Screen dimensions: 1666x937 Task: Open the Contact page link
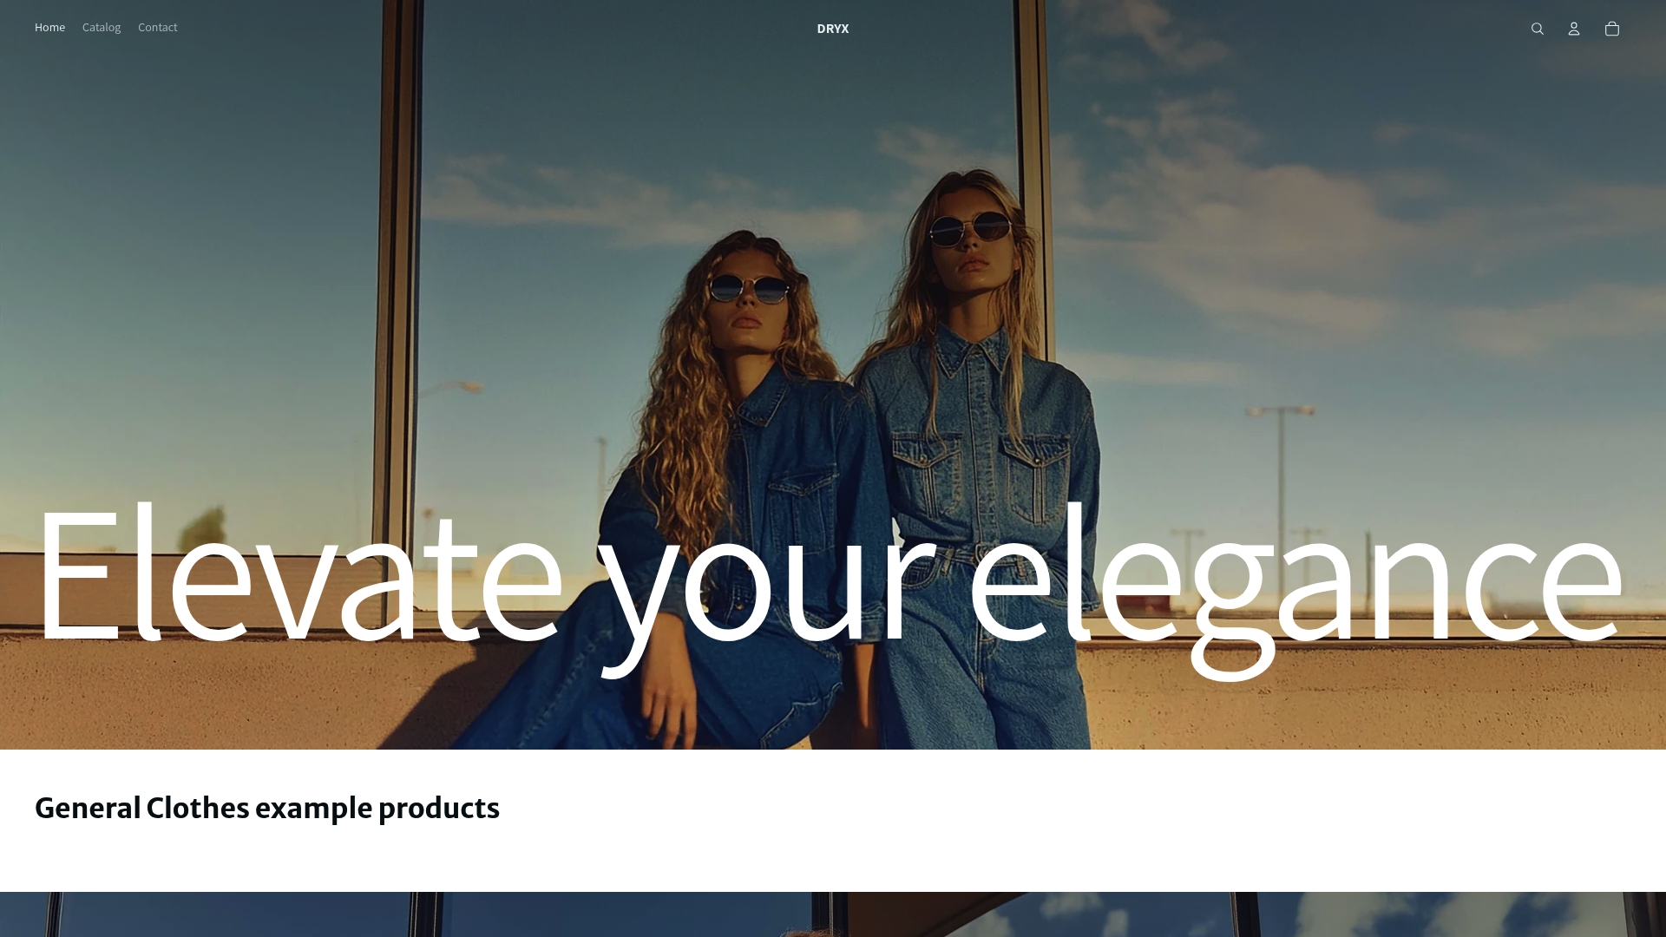click(157, 28)
